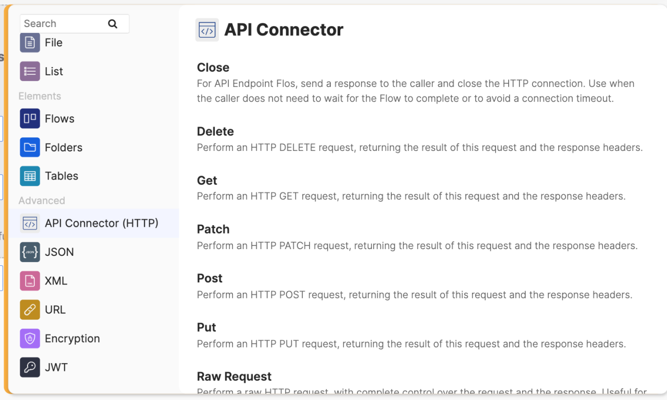Select the Get request action
The image size is (667, 400).
click(x=207, y=180)
